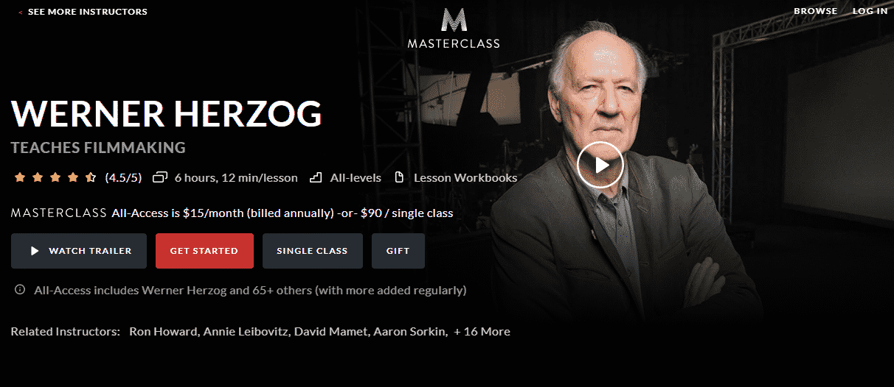Choose the Single Class button
Screen dimensions: 894x387
tap(313, 251)
